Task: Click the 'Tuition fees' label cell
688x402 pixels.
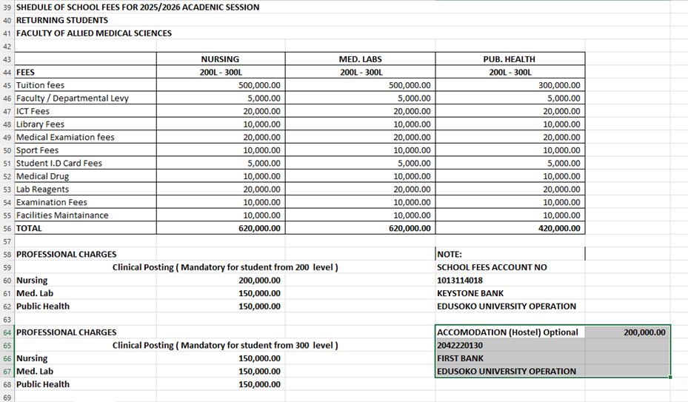Action: tap(41, 86)
